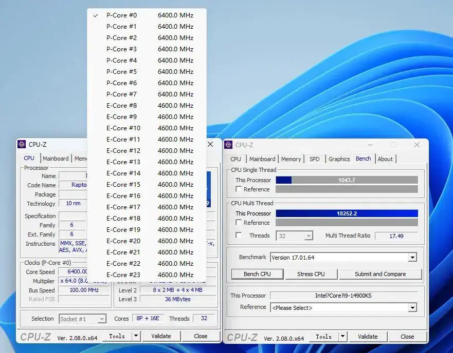This screenshot has width=453, height=353.
Task: Open Mainboard tab in left window
Action: point(56,159)
